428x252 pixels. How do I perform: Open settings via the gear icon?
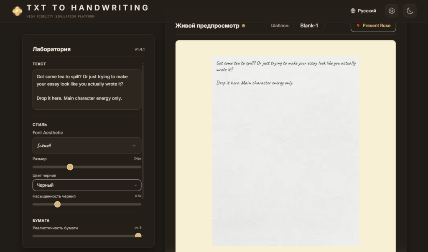point(391,10)
